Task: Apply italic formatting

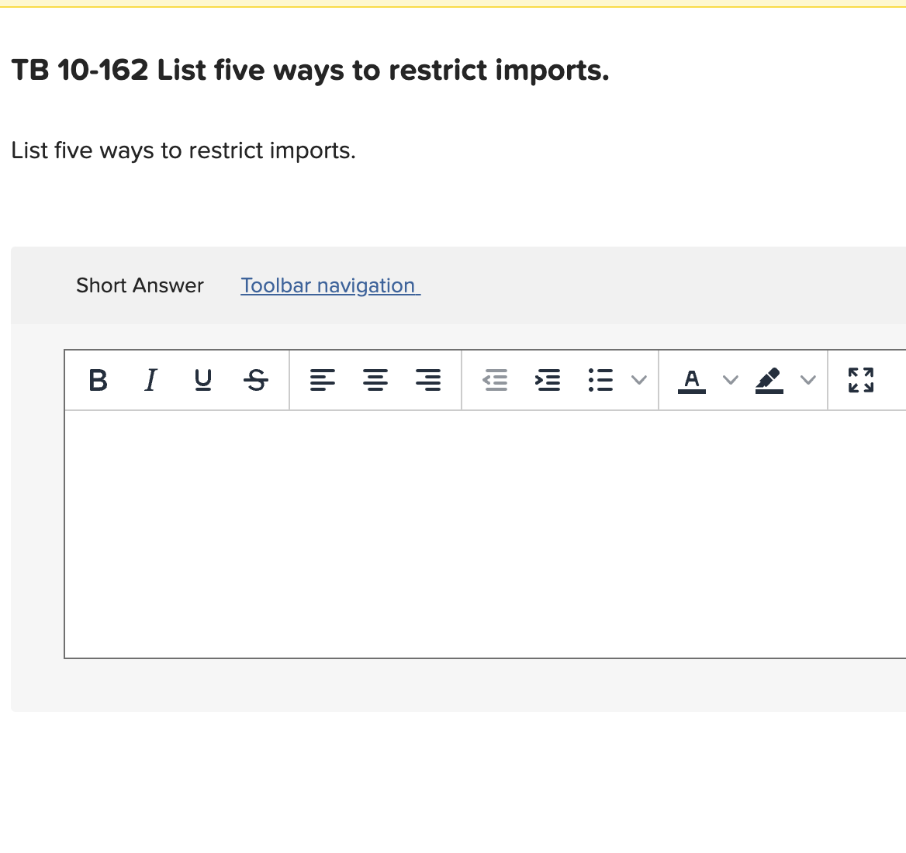Action: pyautogui.click(x=150, y=380)
